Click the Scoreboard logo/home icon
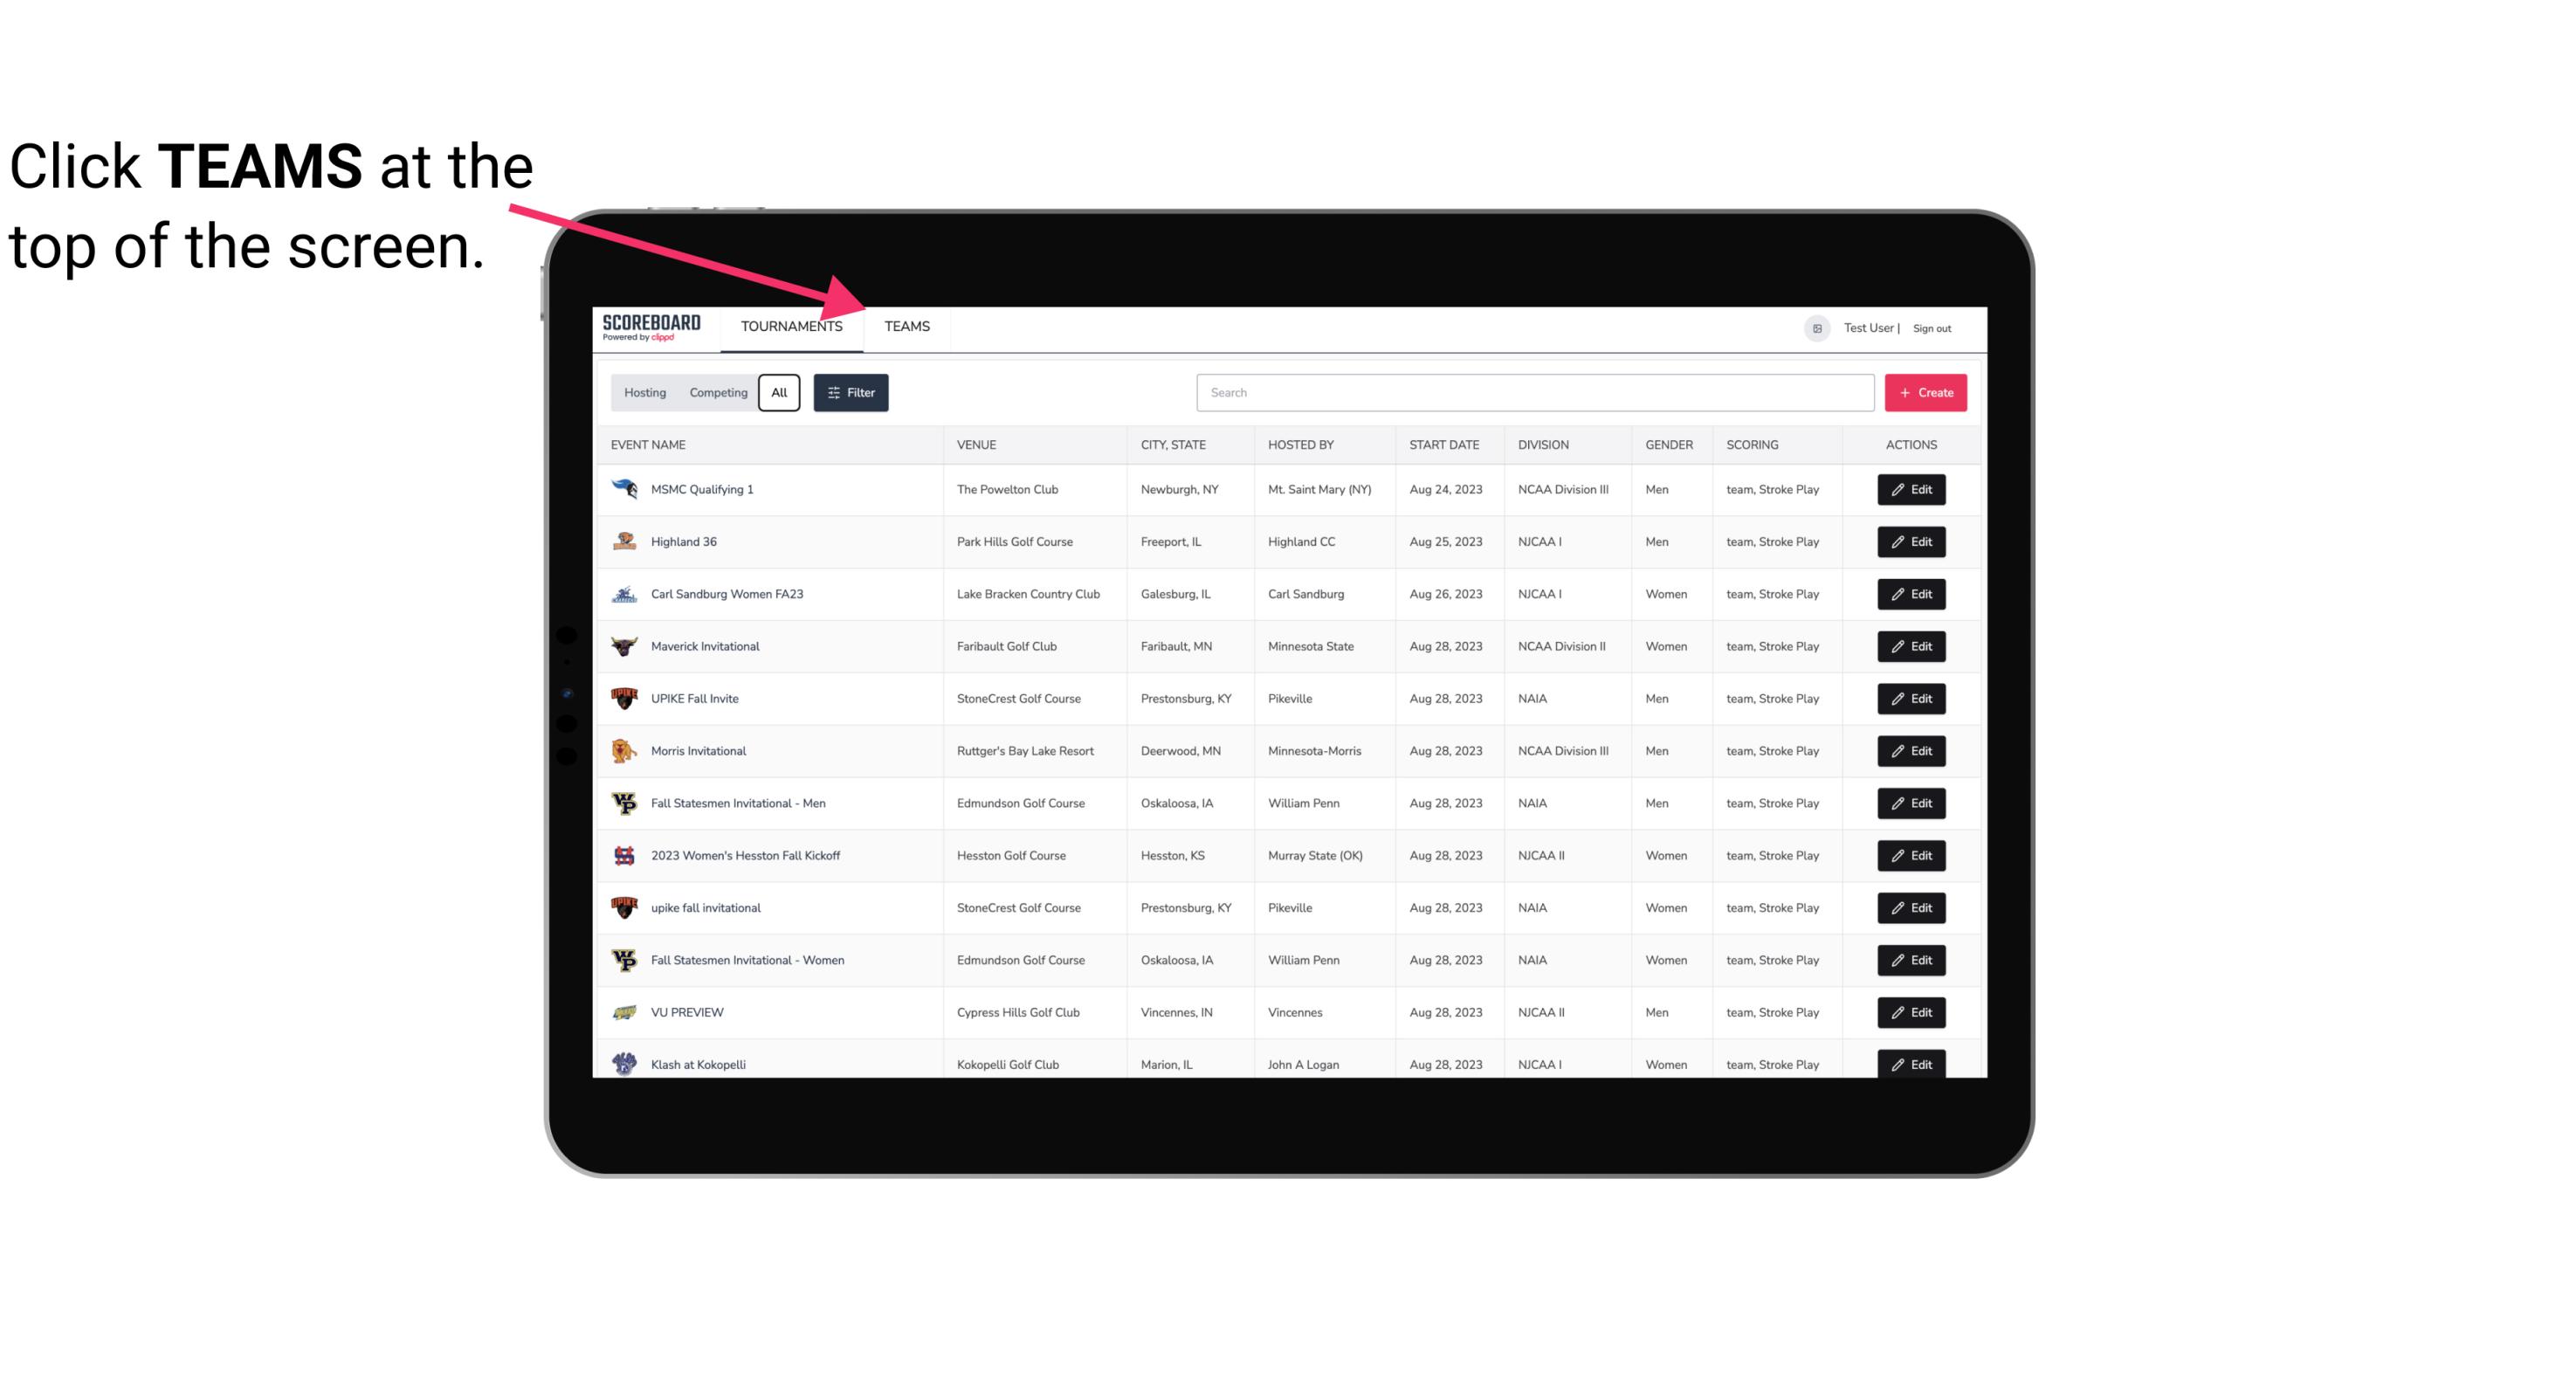 pos(648,326)
